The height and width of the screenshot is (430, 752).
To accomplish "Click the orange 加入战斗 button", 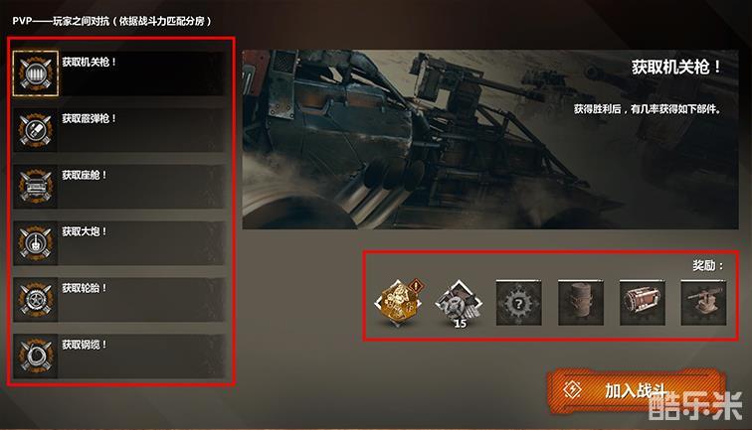I will click(637, 390).
